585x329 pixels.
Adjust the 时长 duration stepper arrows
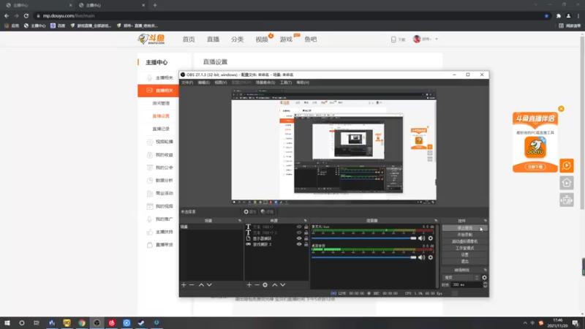(485, 284)
